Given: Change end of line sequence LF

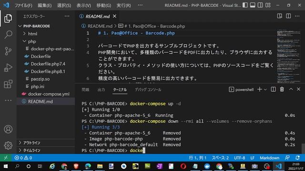Looking at the screenshot, I should click(252, 158).
